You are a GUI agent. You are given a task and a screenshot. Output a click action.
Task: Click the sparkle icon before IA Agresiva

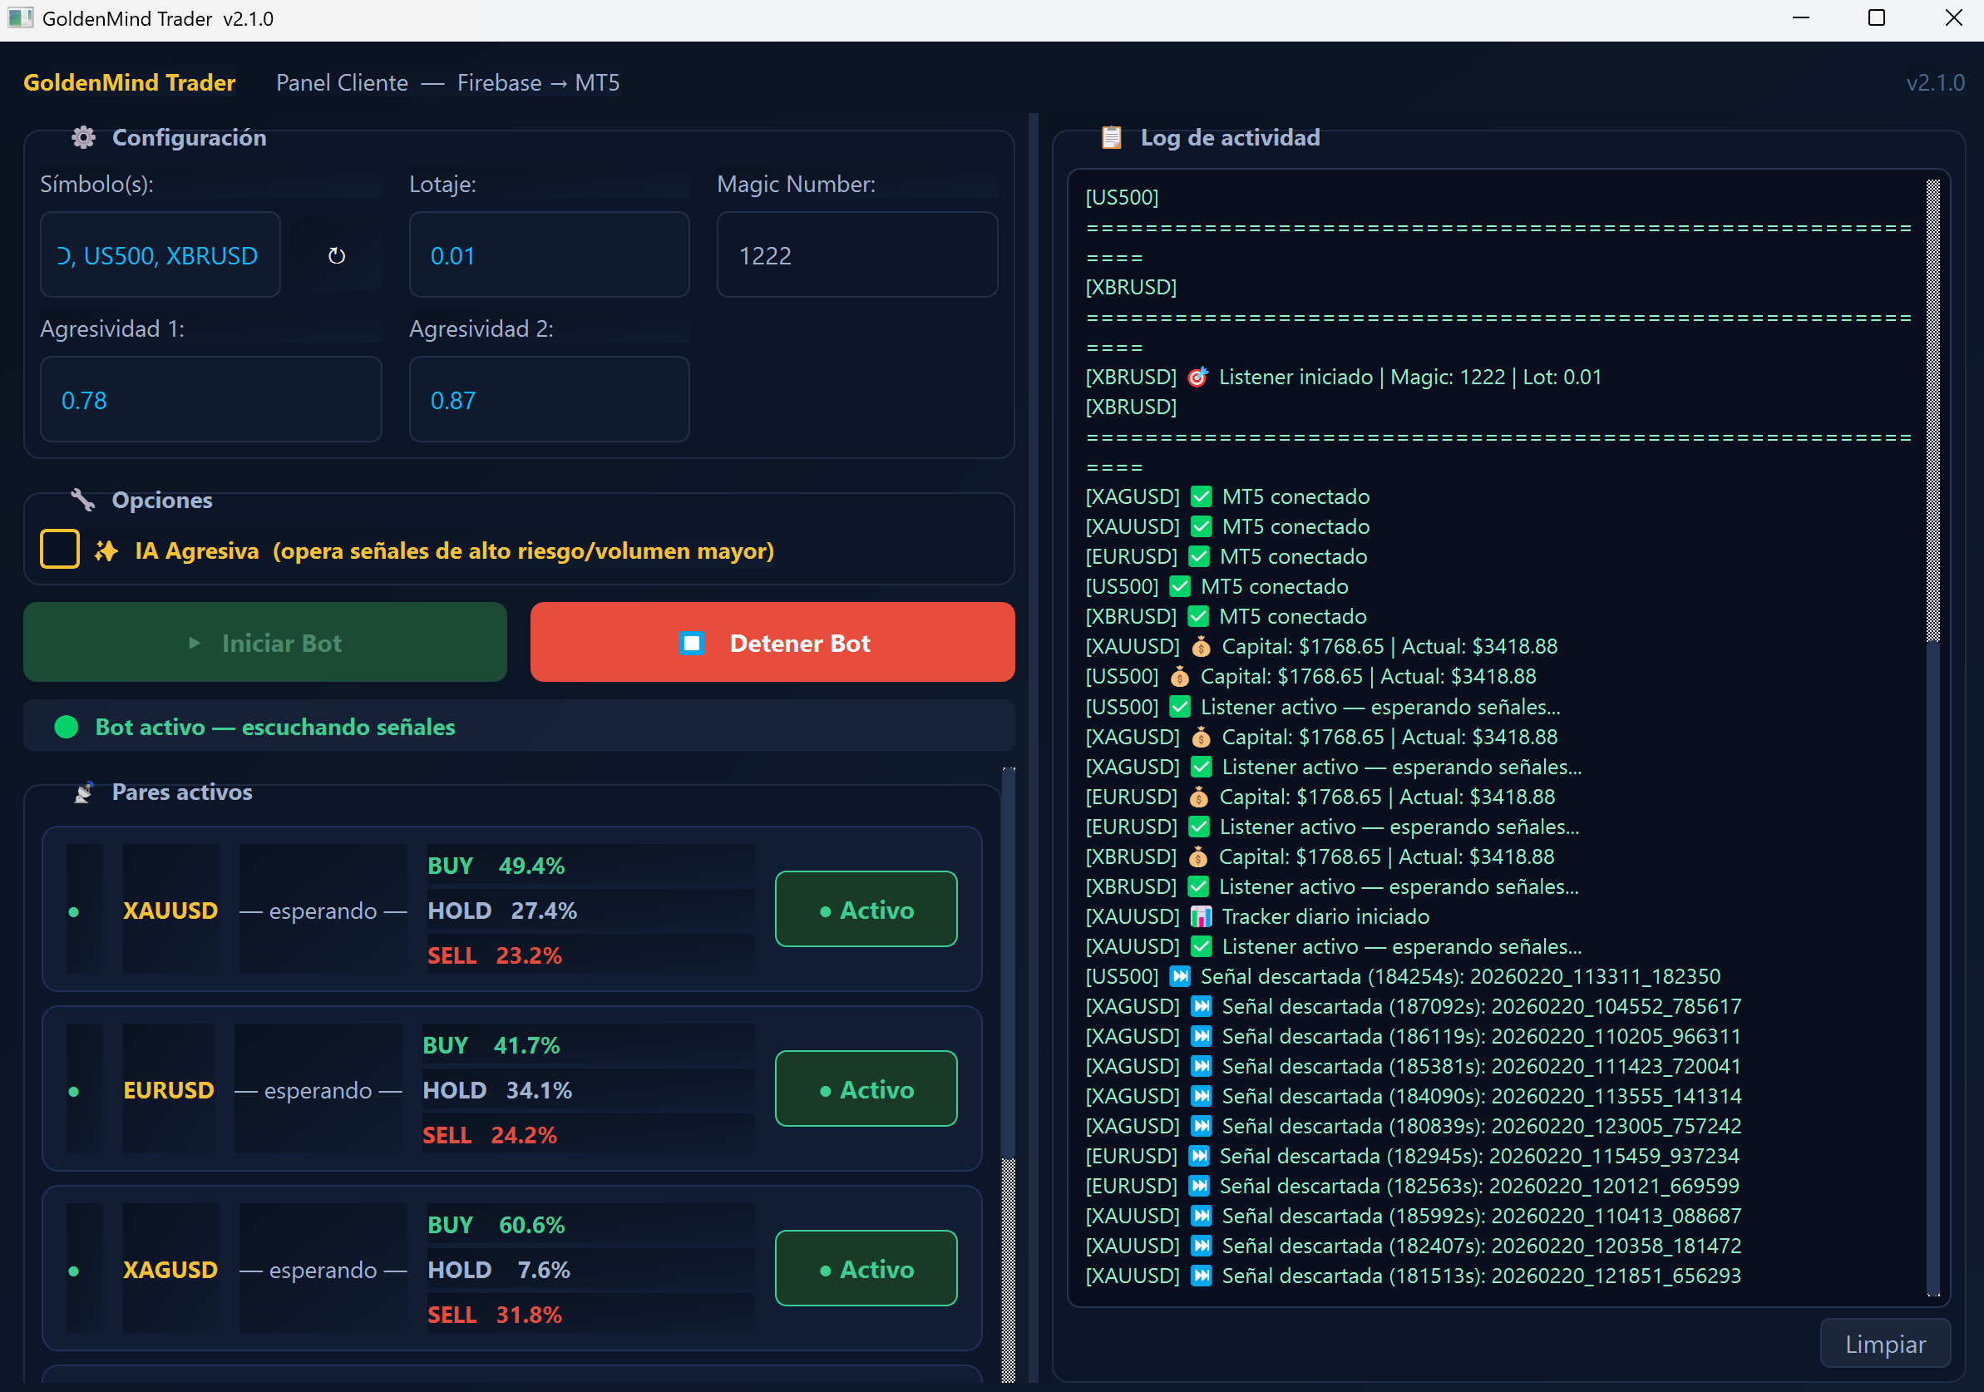pos(106,551)
